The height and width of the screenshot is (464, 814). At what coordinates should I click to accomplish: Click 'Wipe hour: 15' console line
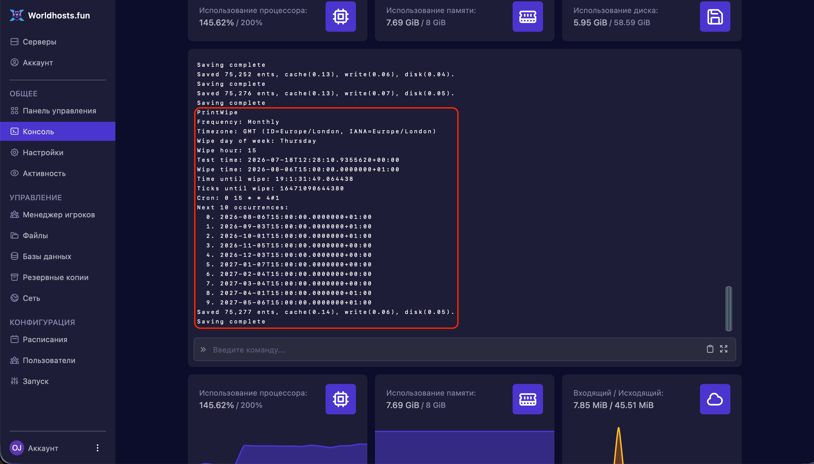pos(227,150)
